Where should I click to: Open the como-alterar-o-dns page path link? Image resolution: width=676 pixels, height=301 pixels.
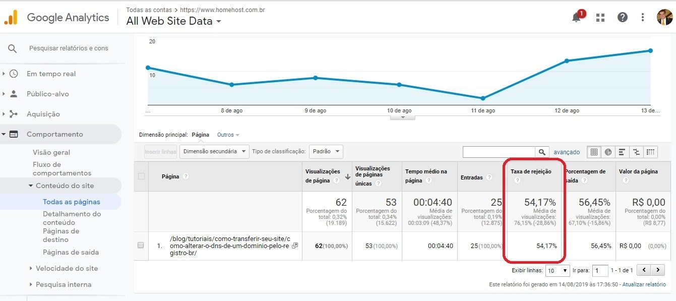[230, 246]
